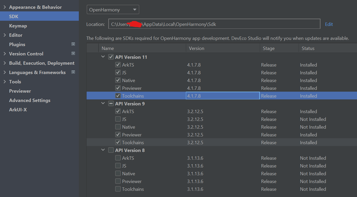Image resolution: width=357 pixels, height=197 pixels.
Task: Click Edit link beside SDK location
Action: coord(329,24)
